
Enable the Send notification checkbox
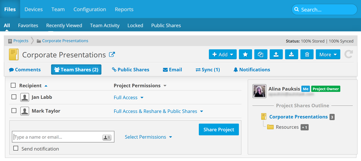click(x=16, y=149)
